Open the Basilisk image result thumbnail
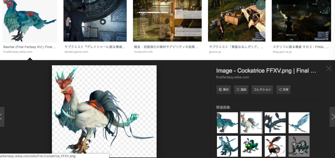 point(30,21)
